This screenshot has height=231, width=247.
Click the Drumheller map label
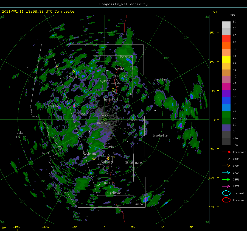click(161, 135)
